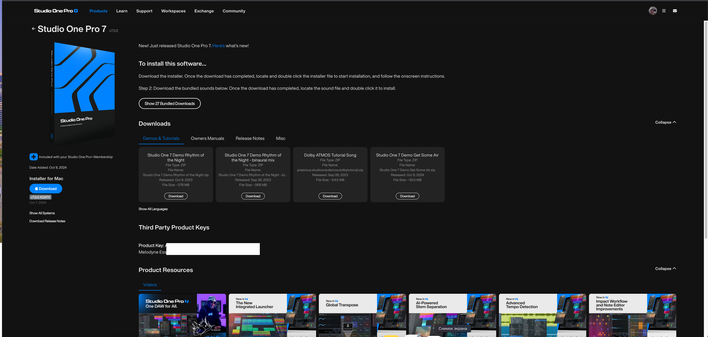
Task: Show 27 Bundled Downloads
Action: coord(169,104)
